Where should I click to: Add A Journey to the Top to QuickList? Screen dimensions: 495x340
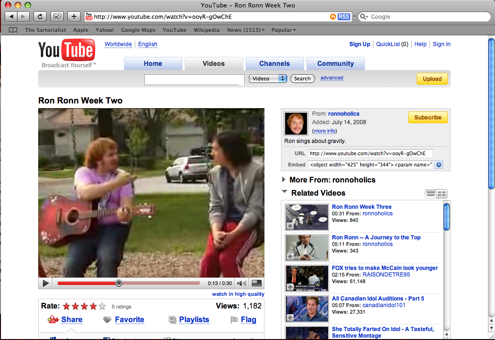[x=290, y=257]
